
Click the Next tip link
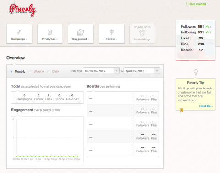pyautogui.click(x=206, y=106)
